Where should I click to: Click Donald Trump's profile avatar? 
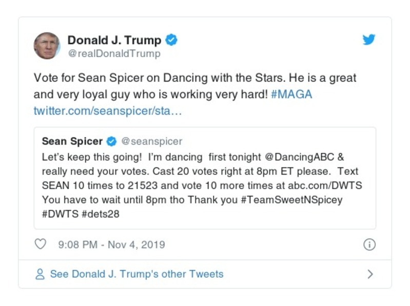(47, 46)
